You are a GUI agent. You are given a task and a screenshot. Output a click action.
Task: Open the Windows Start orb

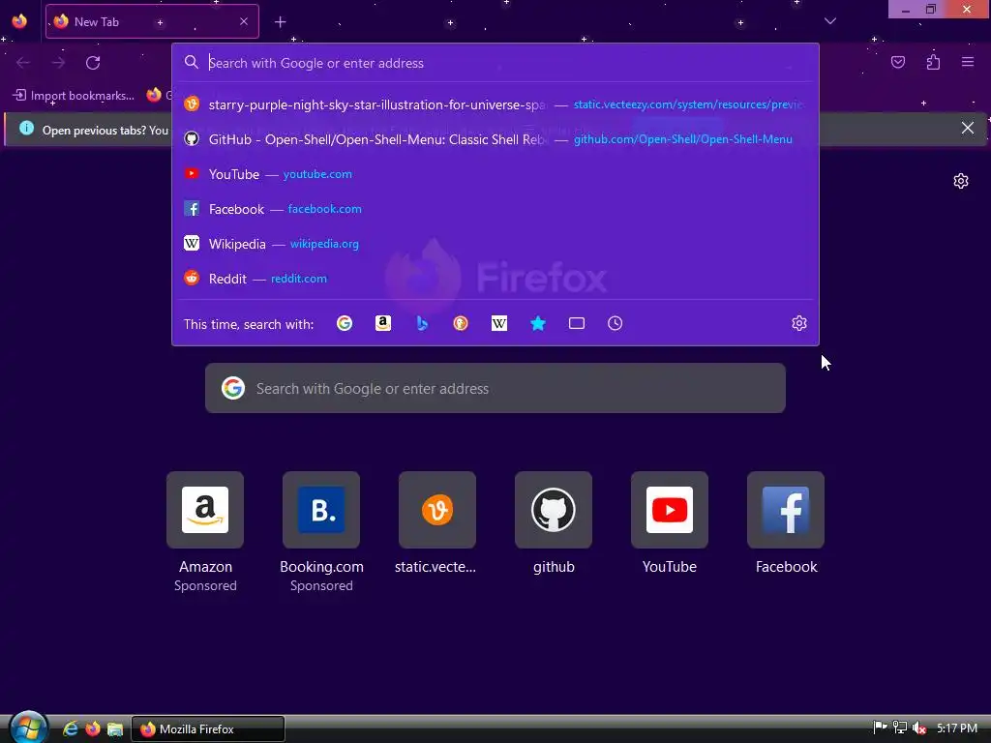click(x=28, y=728)
